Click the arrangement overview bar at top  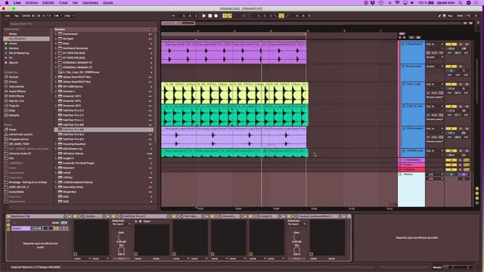(312, 23)
